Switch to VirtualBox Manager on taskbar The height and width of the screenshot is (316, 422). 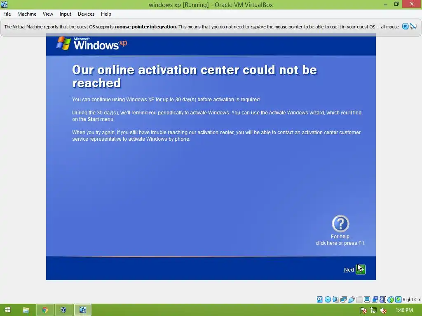(63, 310)
